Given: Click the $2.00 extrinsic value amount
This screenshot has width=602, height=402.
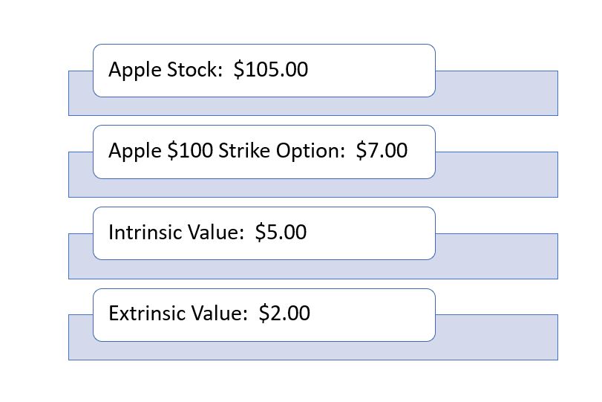Looking at the screenshot, I should point(284,314).
